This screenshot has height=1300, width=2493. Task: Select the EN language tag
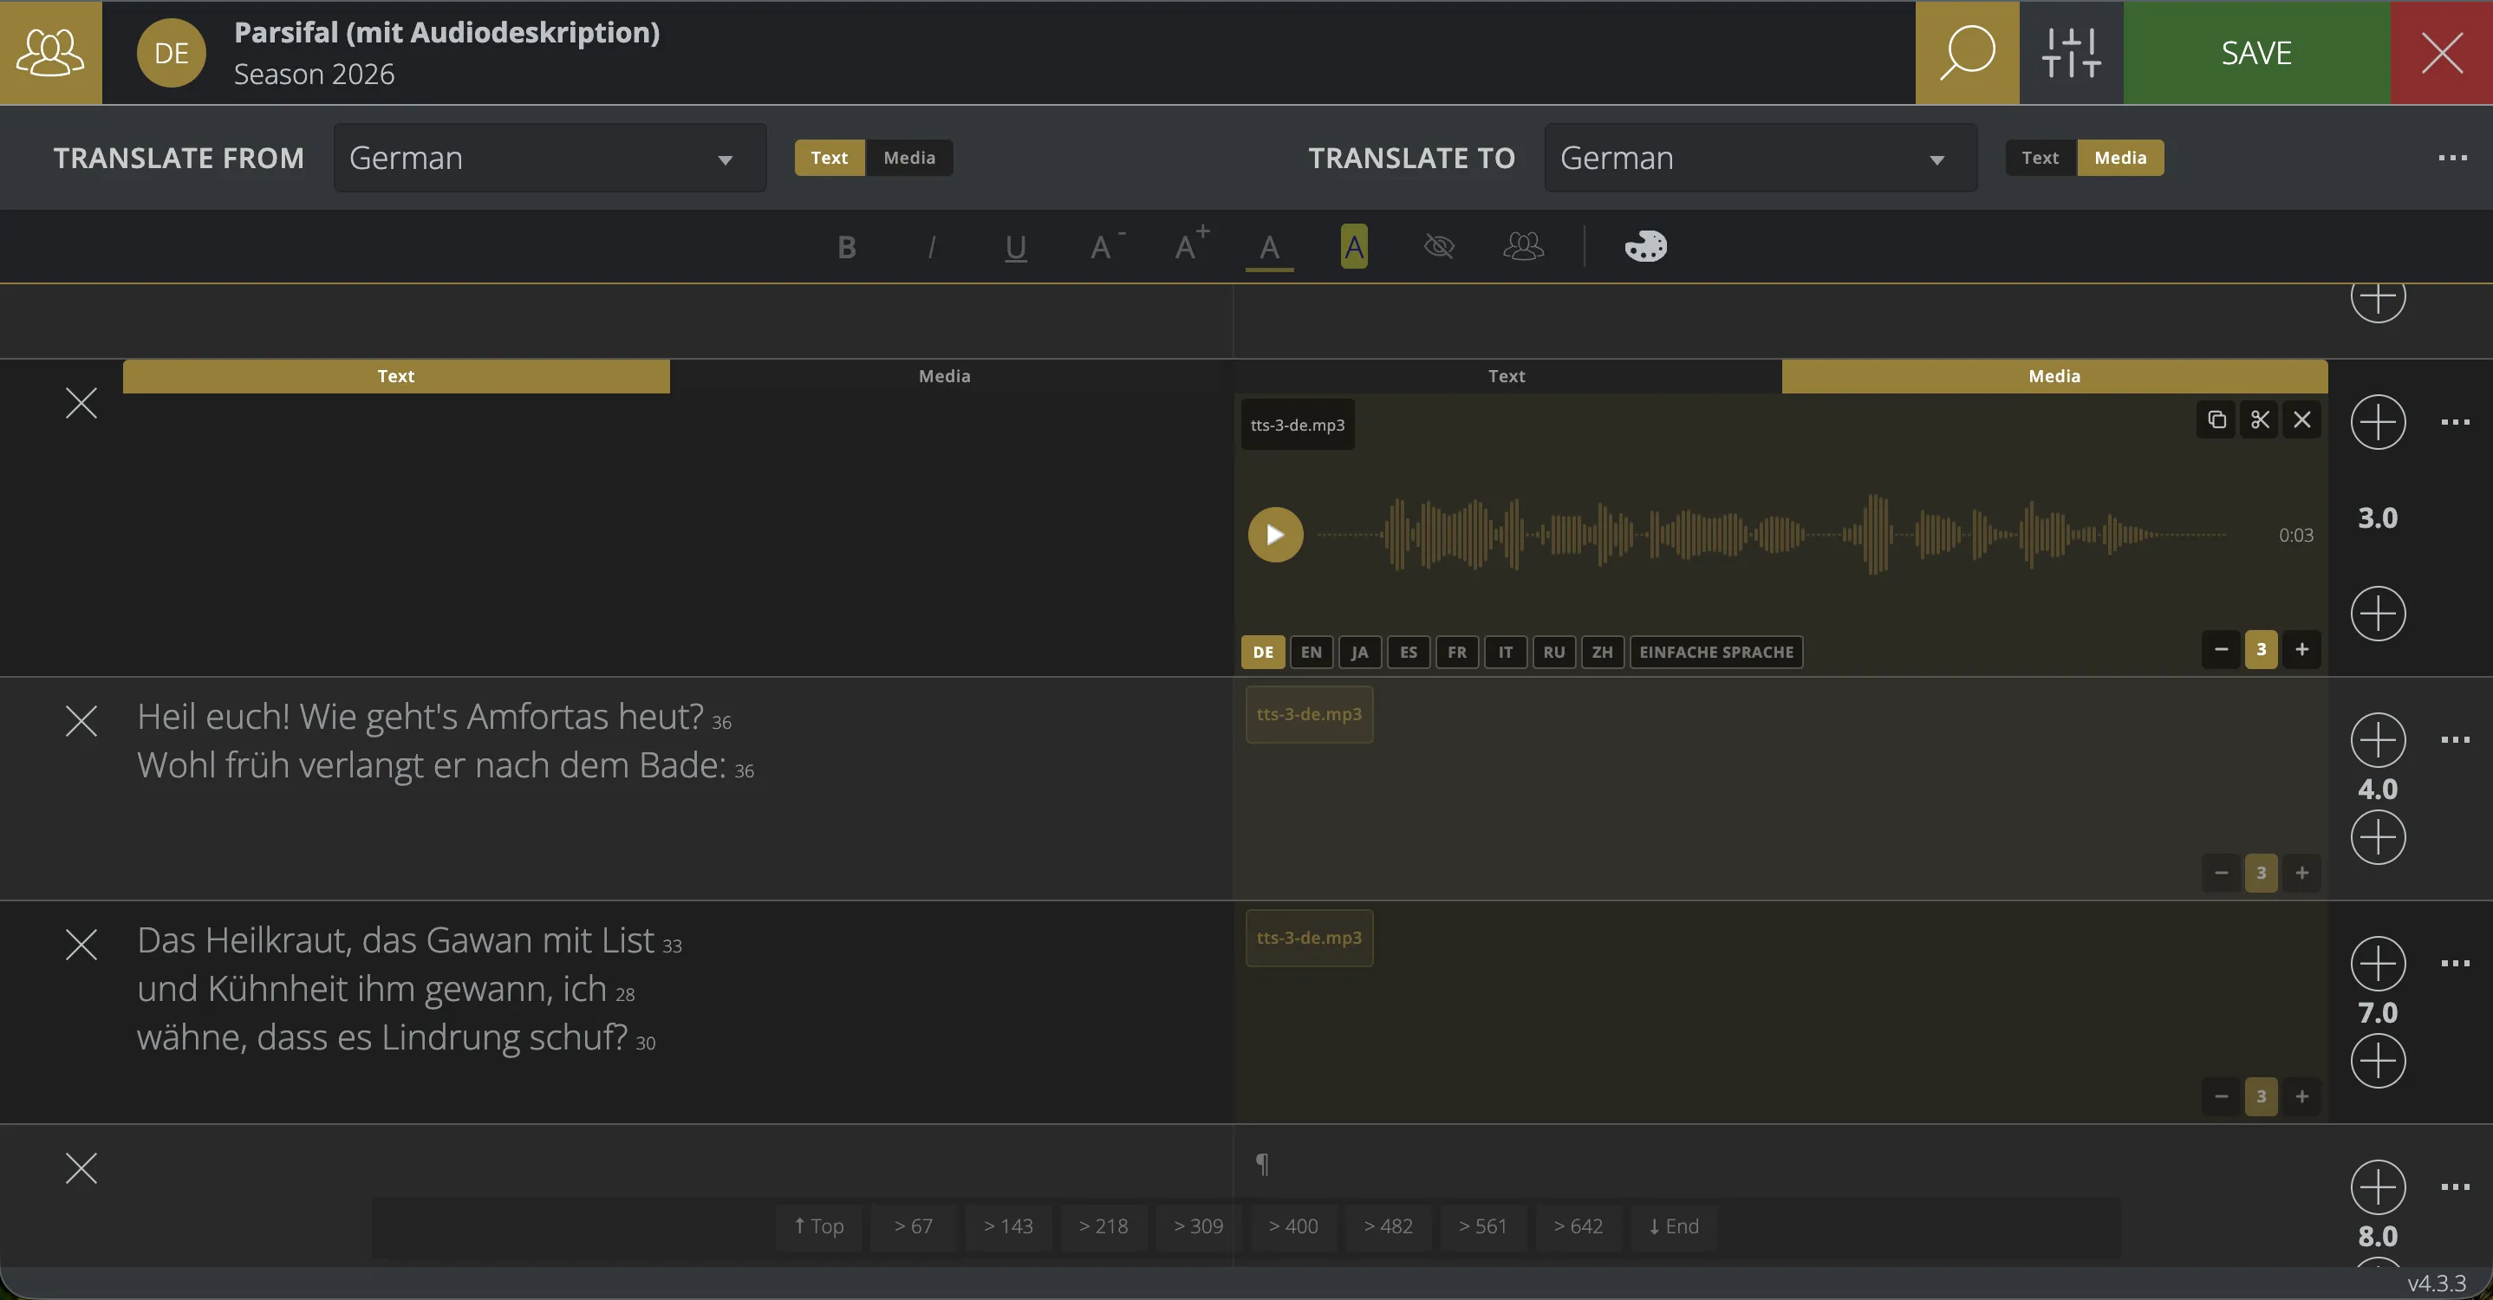pos(1312,652)
